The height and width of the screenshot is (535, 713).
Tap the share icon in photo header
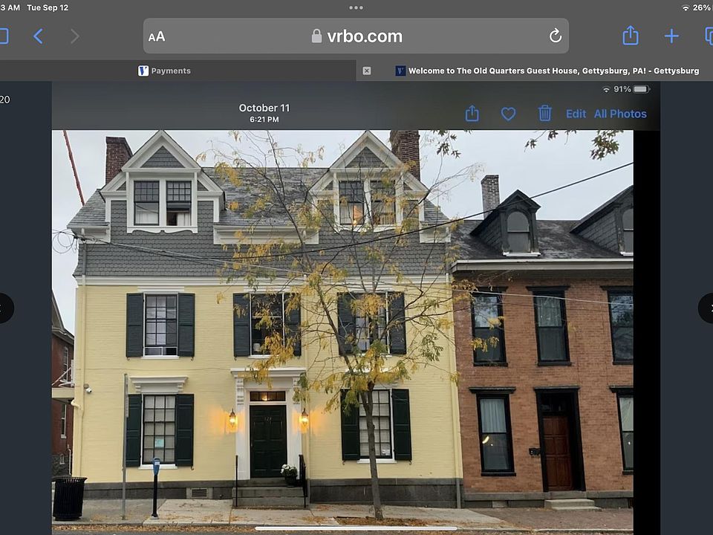pos(472,113)
